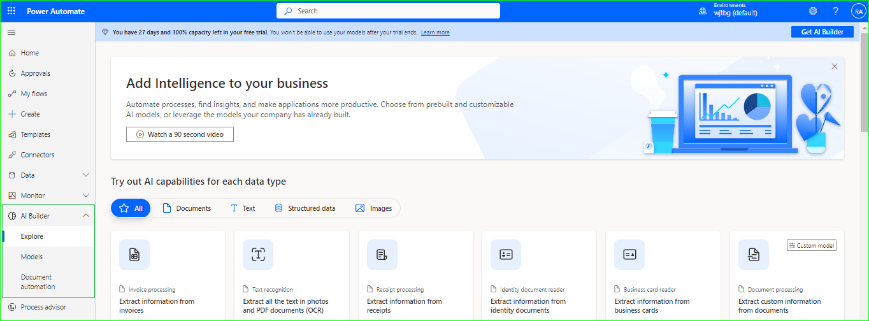Click the AI Builder brain icon
This screenshot has width=869, height=321.
(x=11, y=216)
